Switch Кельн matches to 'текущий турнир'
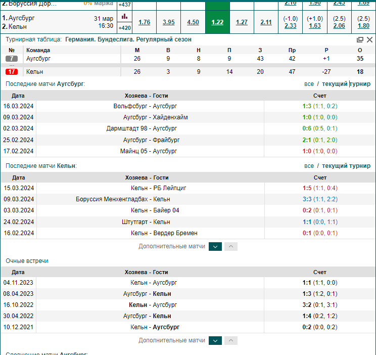This screenshot has height=355, width=376. click(x=346, y=166)
